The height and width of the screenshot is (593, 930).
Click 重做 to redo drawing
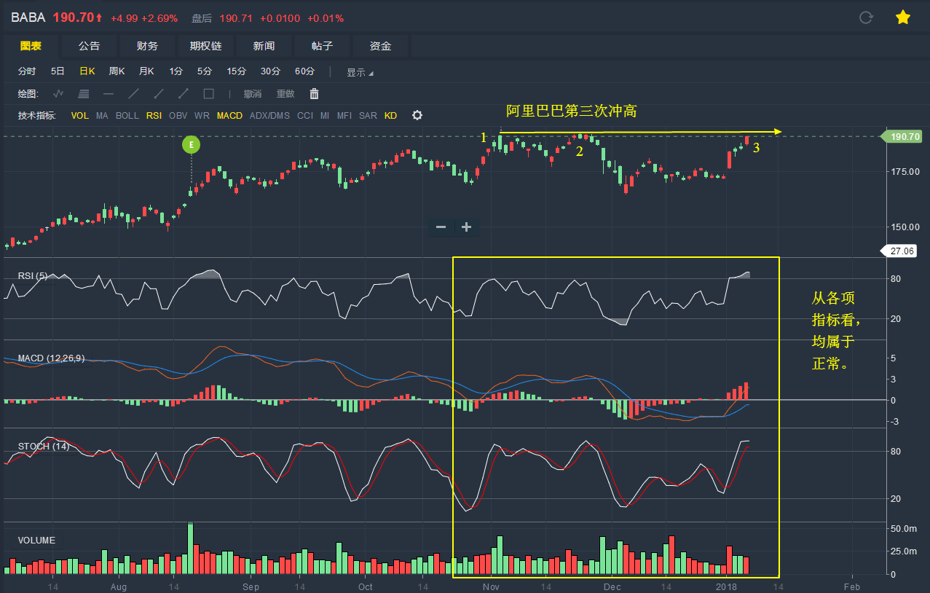coord(285,94)
